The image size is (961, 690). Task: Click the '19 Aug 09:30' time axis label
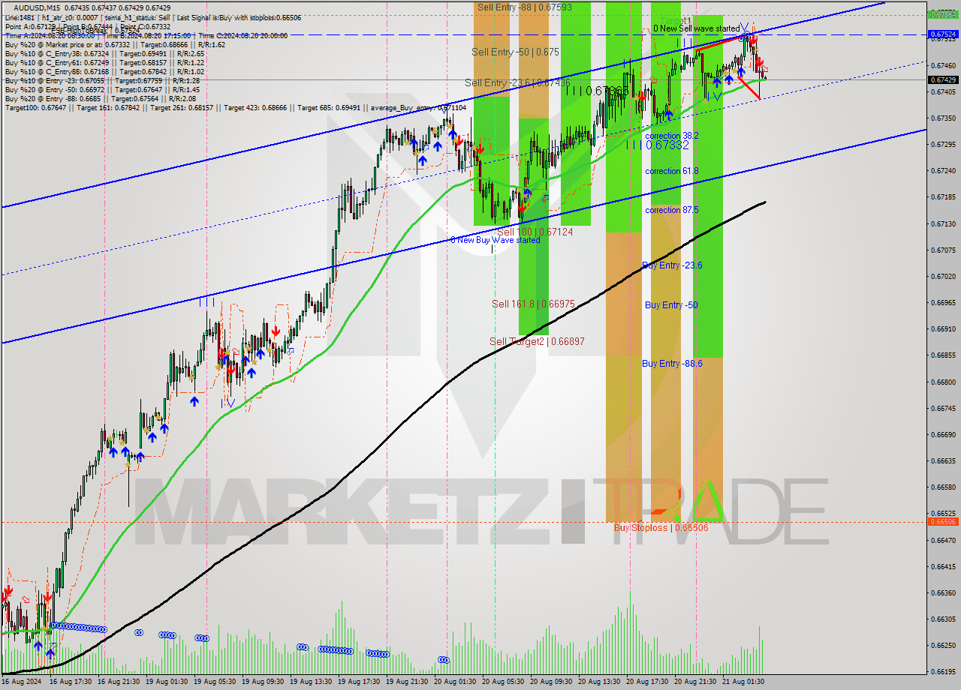pyautogui.click(x=262, y=682)
